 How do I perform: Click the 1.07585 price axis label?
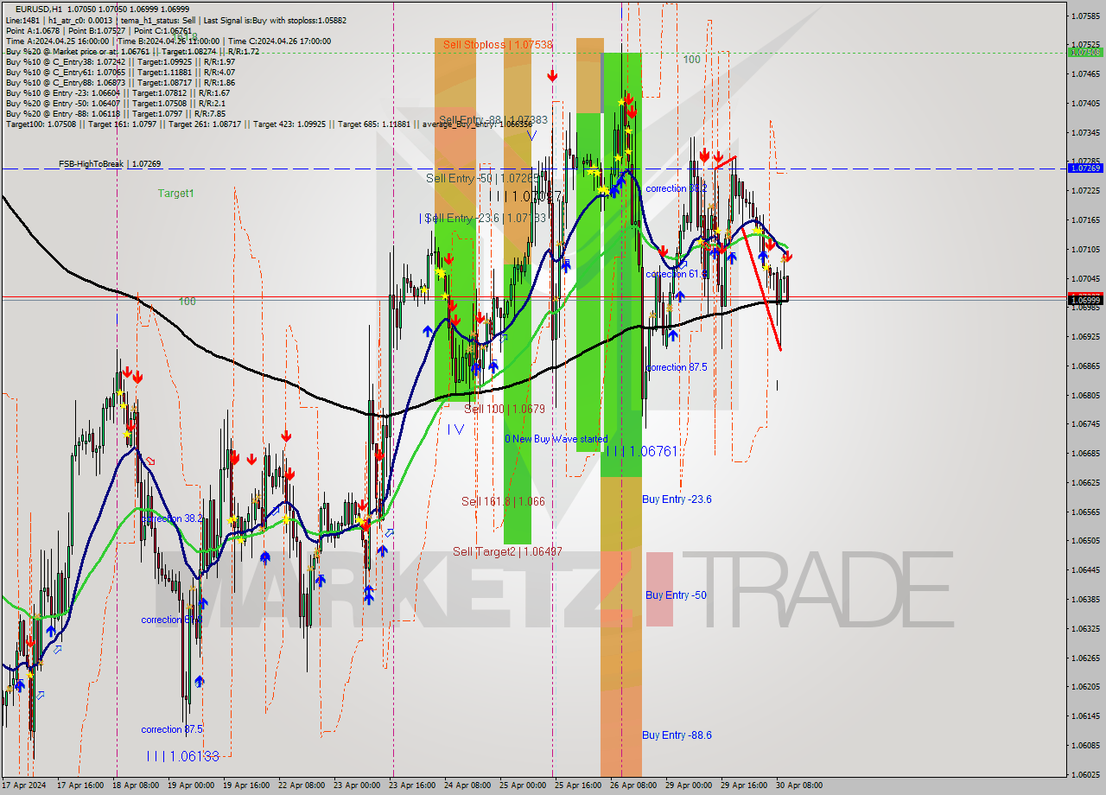(1085, 16)
